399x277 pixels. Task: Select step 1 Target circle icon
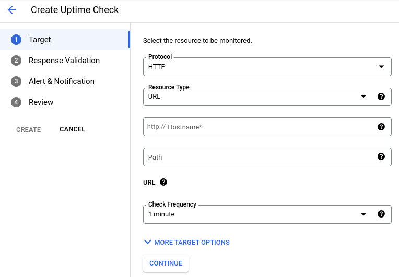point(16,40)
